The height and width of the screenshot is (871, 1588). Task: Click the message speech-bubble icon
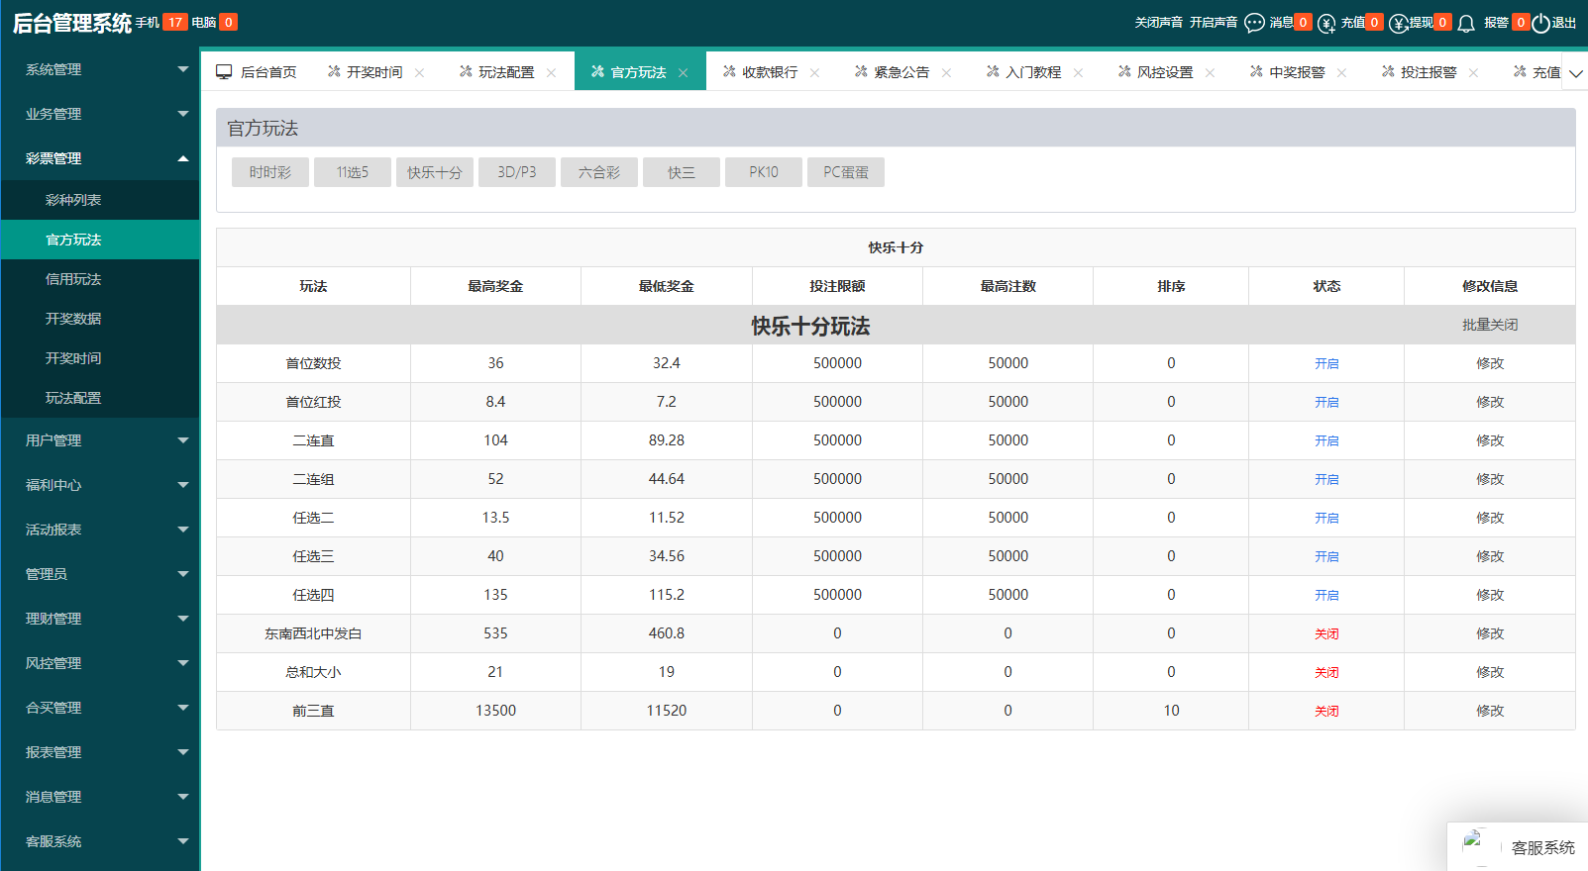pos(1254,23)
